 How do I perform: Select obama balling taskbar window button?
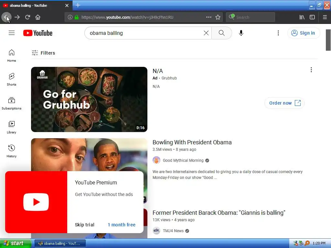(60, 243)
